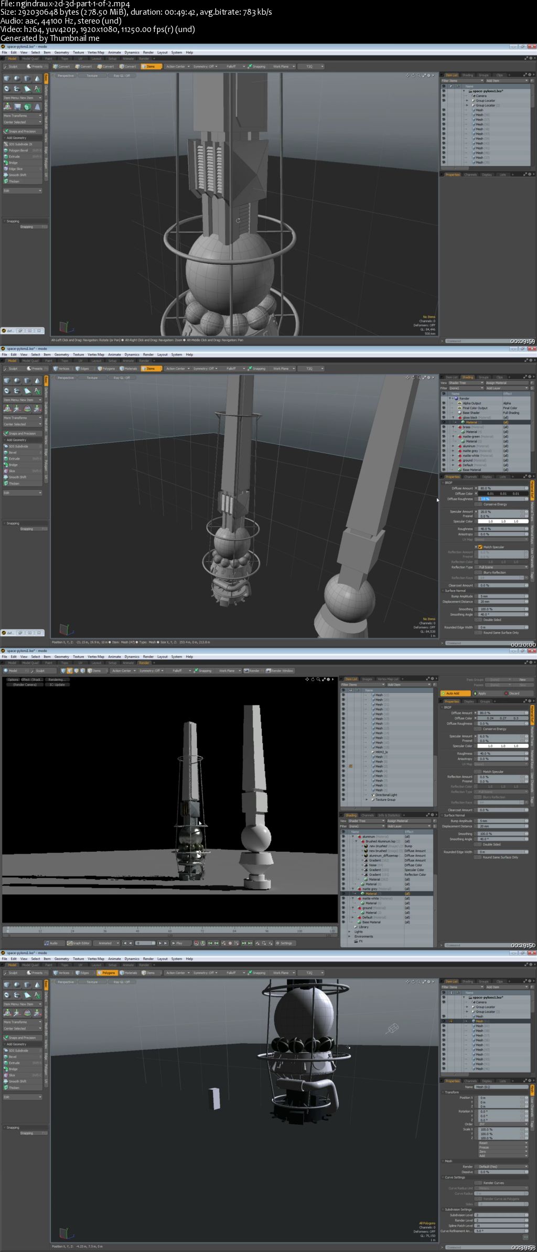Viewport: 537px width, 1252px height.
Task: Hide Directional Light via eye in third screenshot
Action: pos(343,795)
